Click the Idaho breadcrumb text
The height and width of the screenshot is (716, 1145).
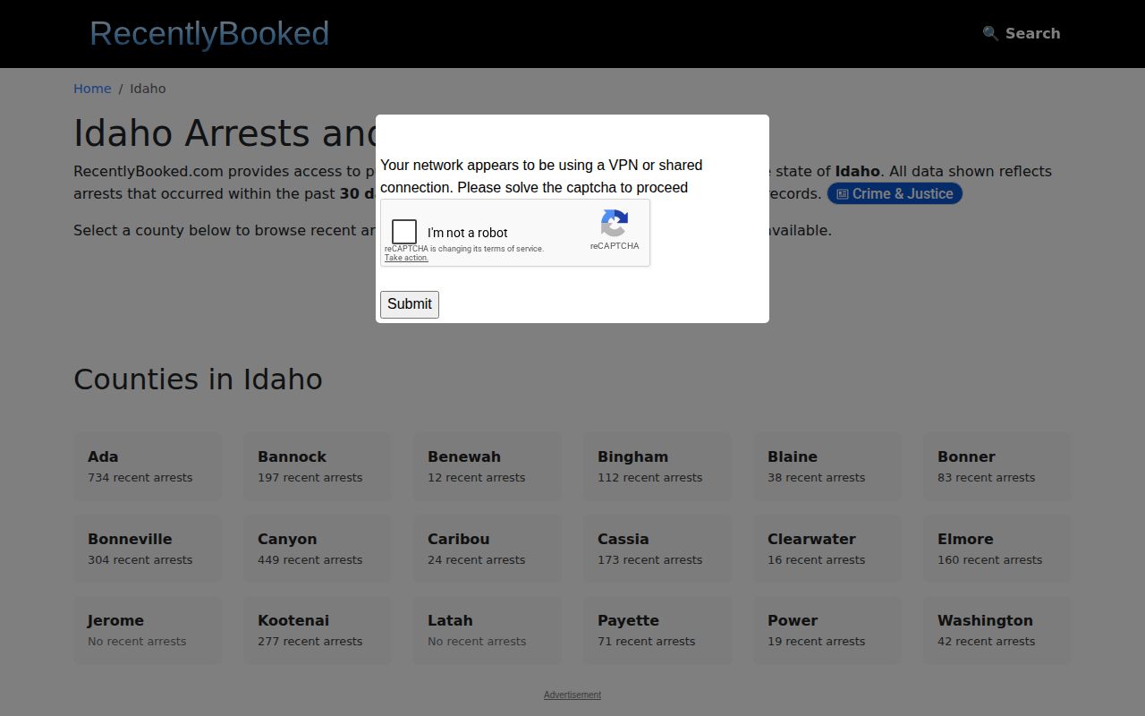pyautogui.click(x=148, y=89)
